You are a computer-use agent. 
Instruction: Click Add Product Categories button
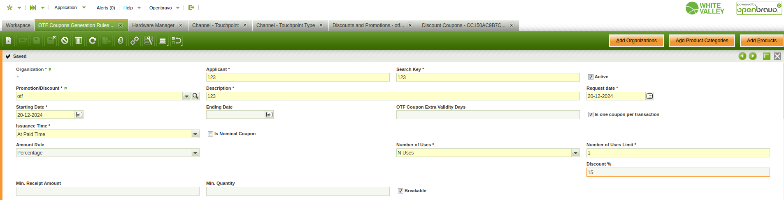click(x=702, y=41)
